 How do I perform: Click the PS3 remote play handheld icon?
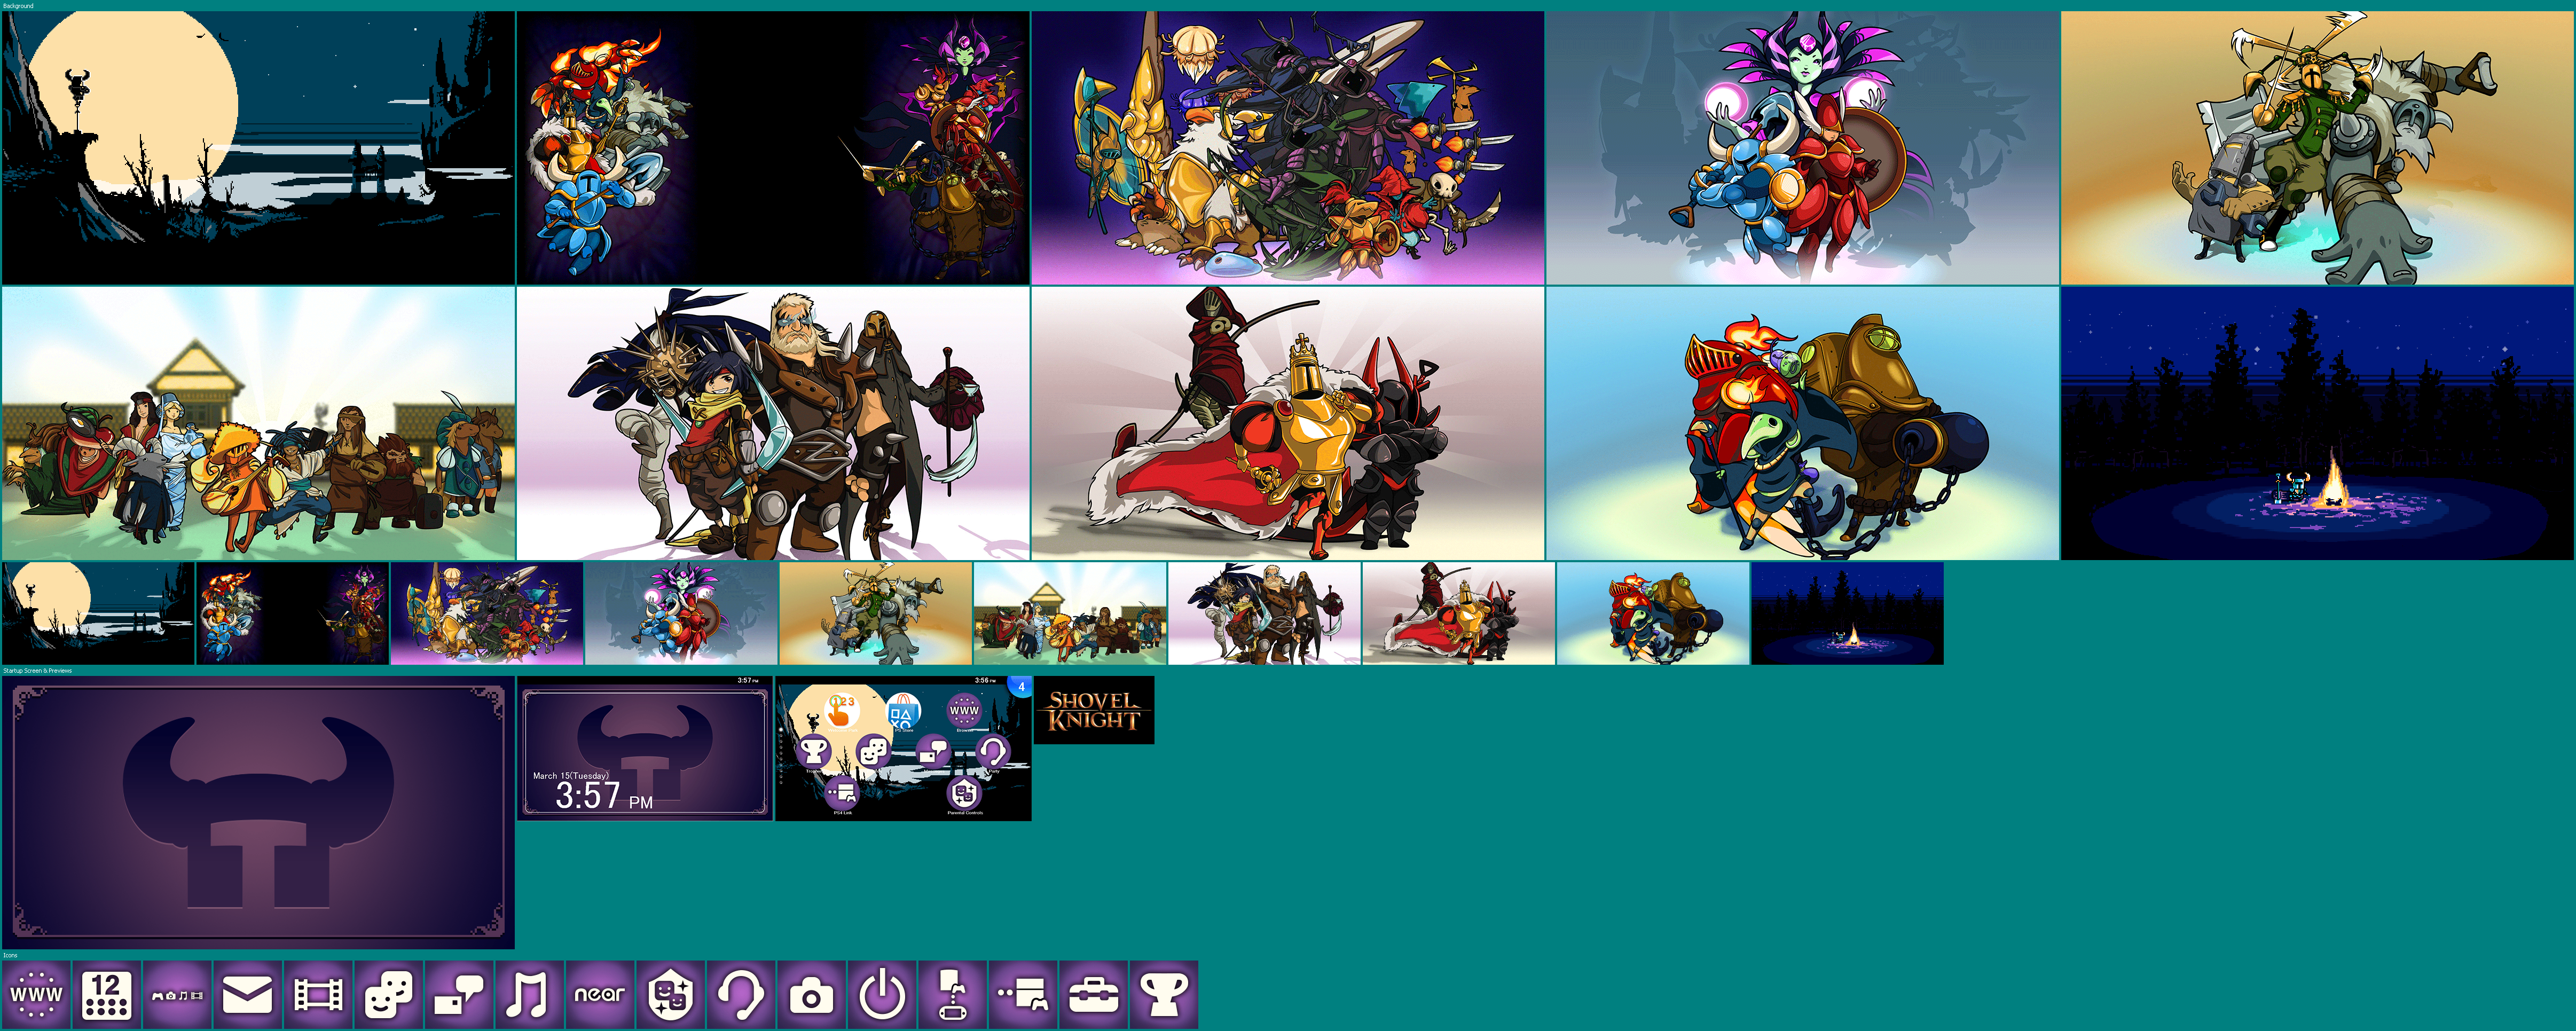coord(952,994)
